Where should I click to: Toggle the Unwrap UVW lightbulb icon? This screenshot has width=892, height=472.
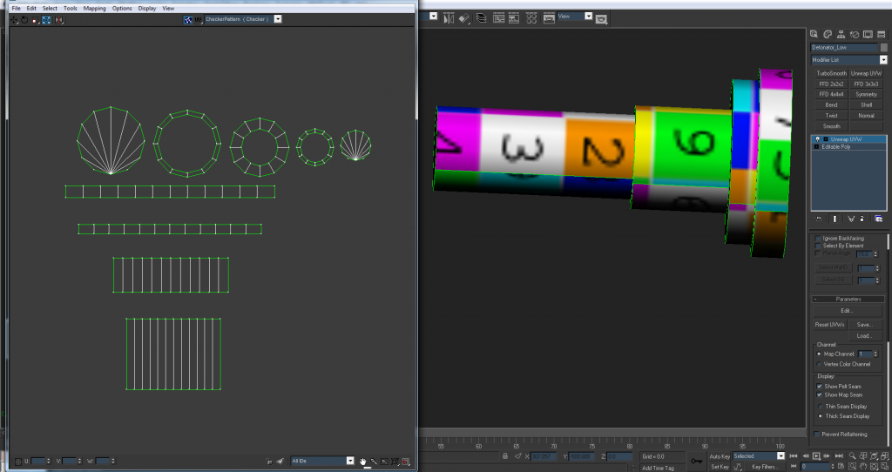816,139
